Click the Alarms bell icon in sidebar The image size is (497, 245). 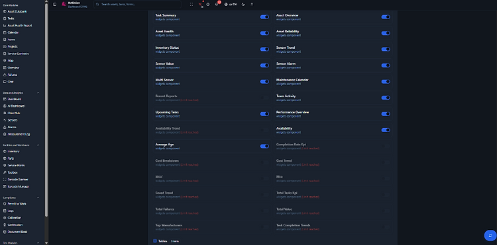(5, 127)
